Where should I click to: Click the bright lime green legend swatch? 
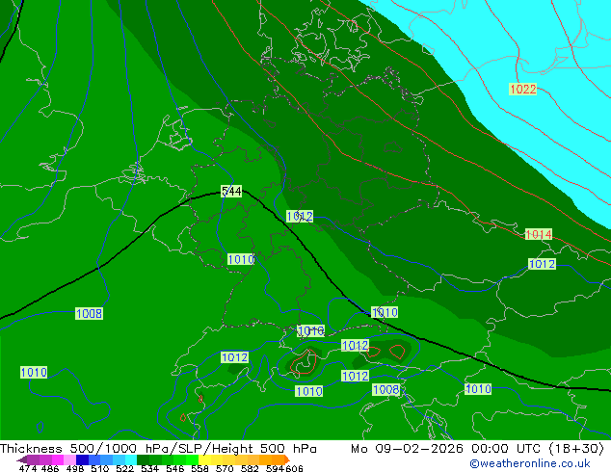[x=192, y=459]
